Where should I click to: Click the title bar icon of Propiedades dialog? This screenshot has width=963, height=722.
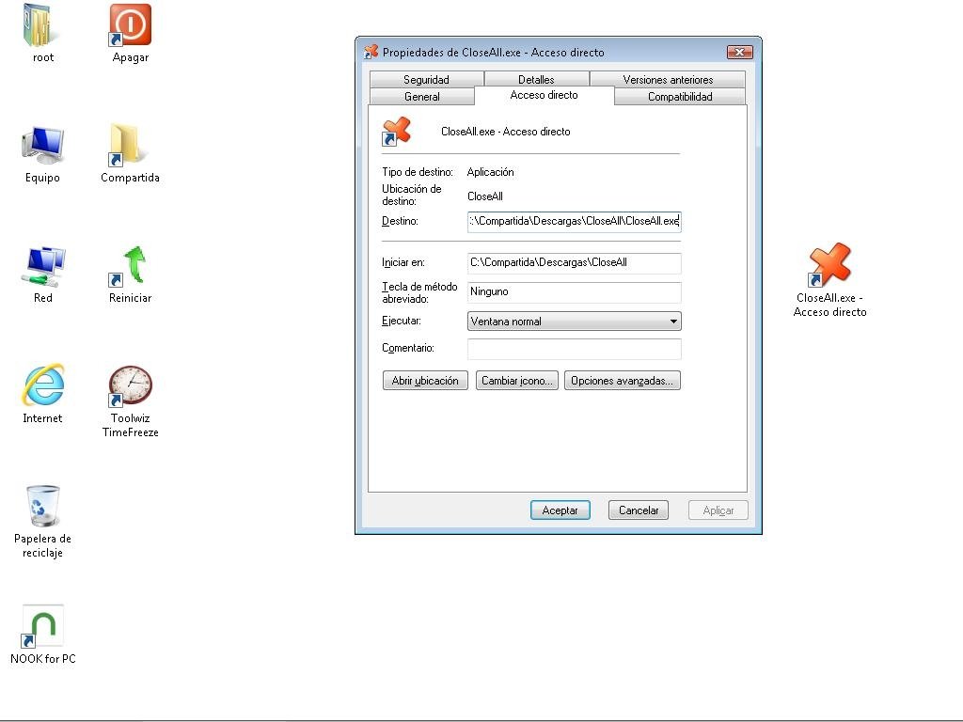click(371, 53)
